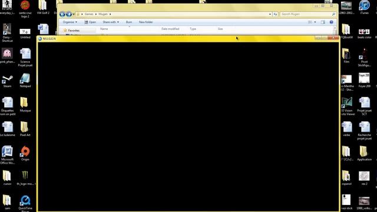Select the espanol folder on desktop
This screenshot has width=377, height=212.
pos(346,178)
